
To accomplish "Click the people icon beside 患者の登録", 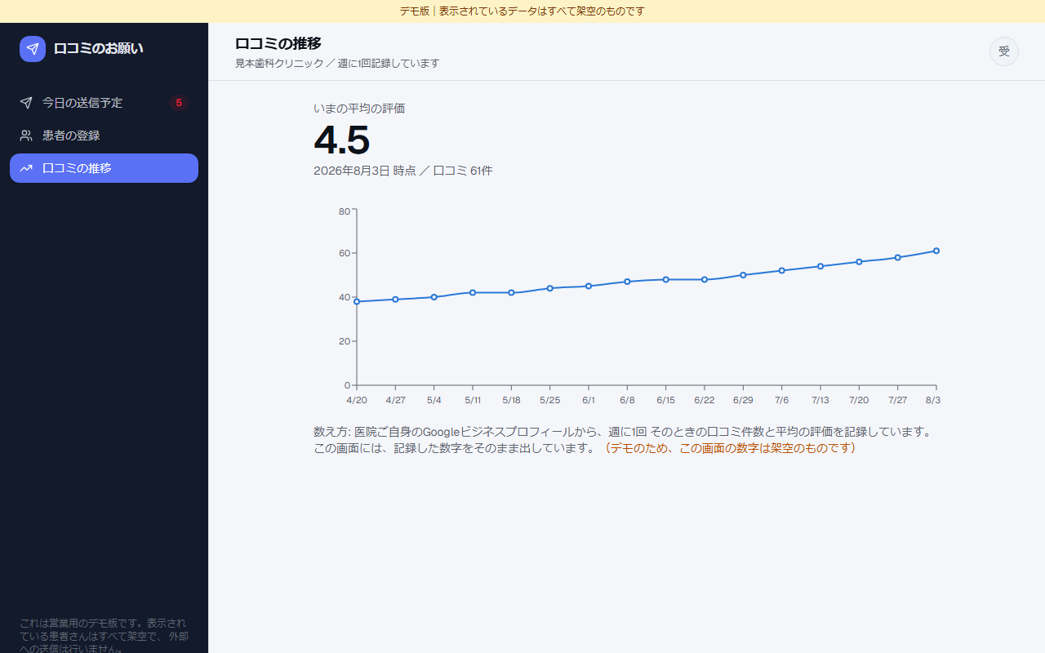I will tap(26, 135).
